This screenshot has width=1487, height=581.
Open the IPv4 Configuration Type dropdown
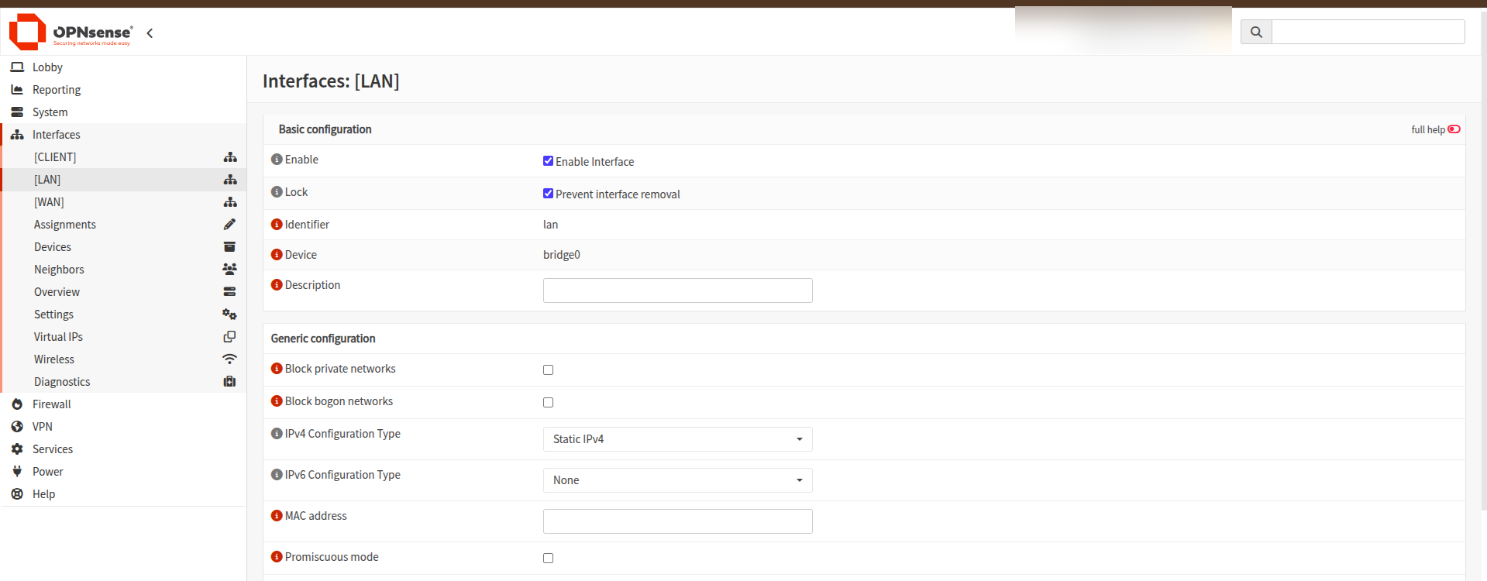(677, 439)
